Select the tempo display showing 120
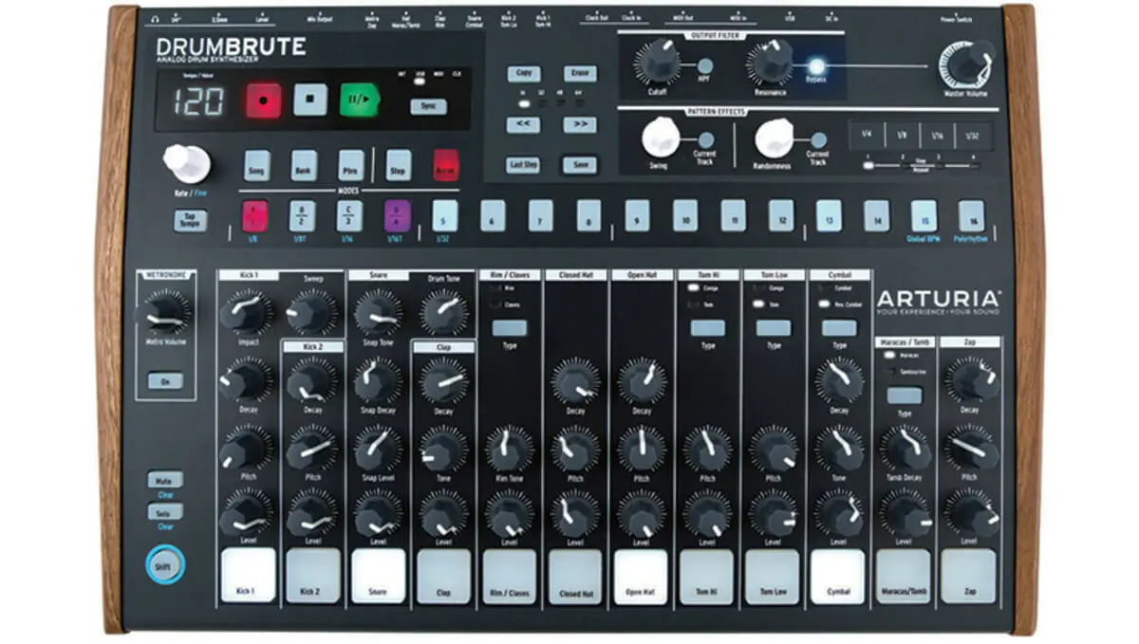Screen dimensions: 1139x644 (x=197, y=101)
